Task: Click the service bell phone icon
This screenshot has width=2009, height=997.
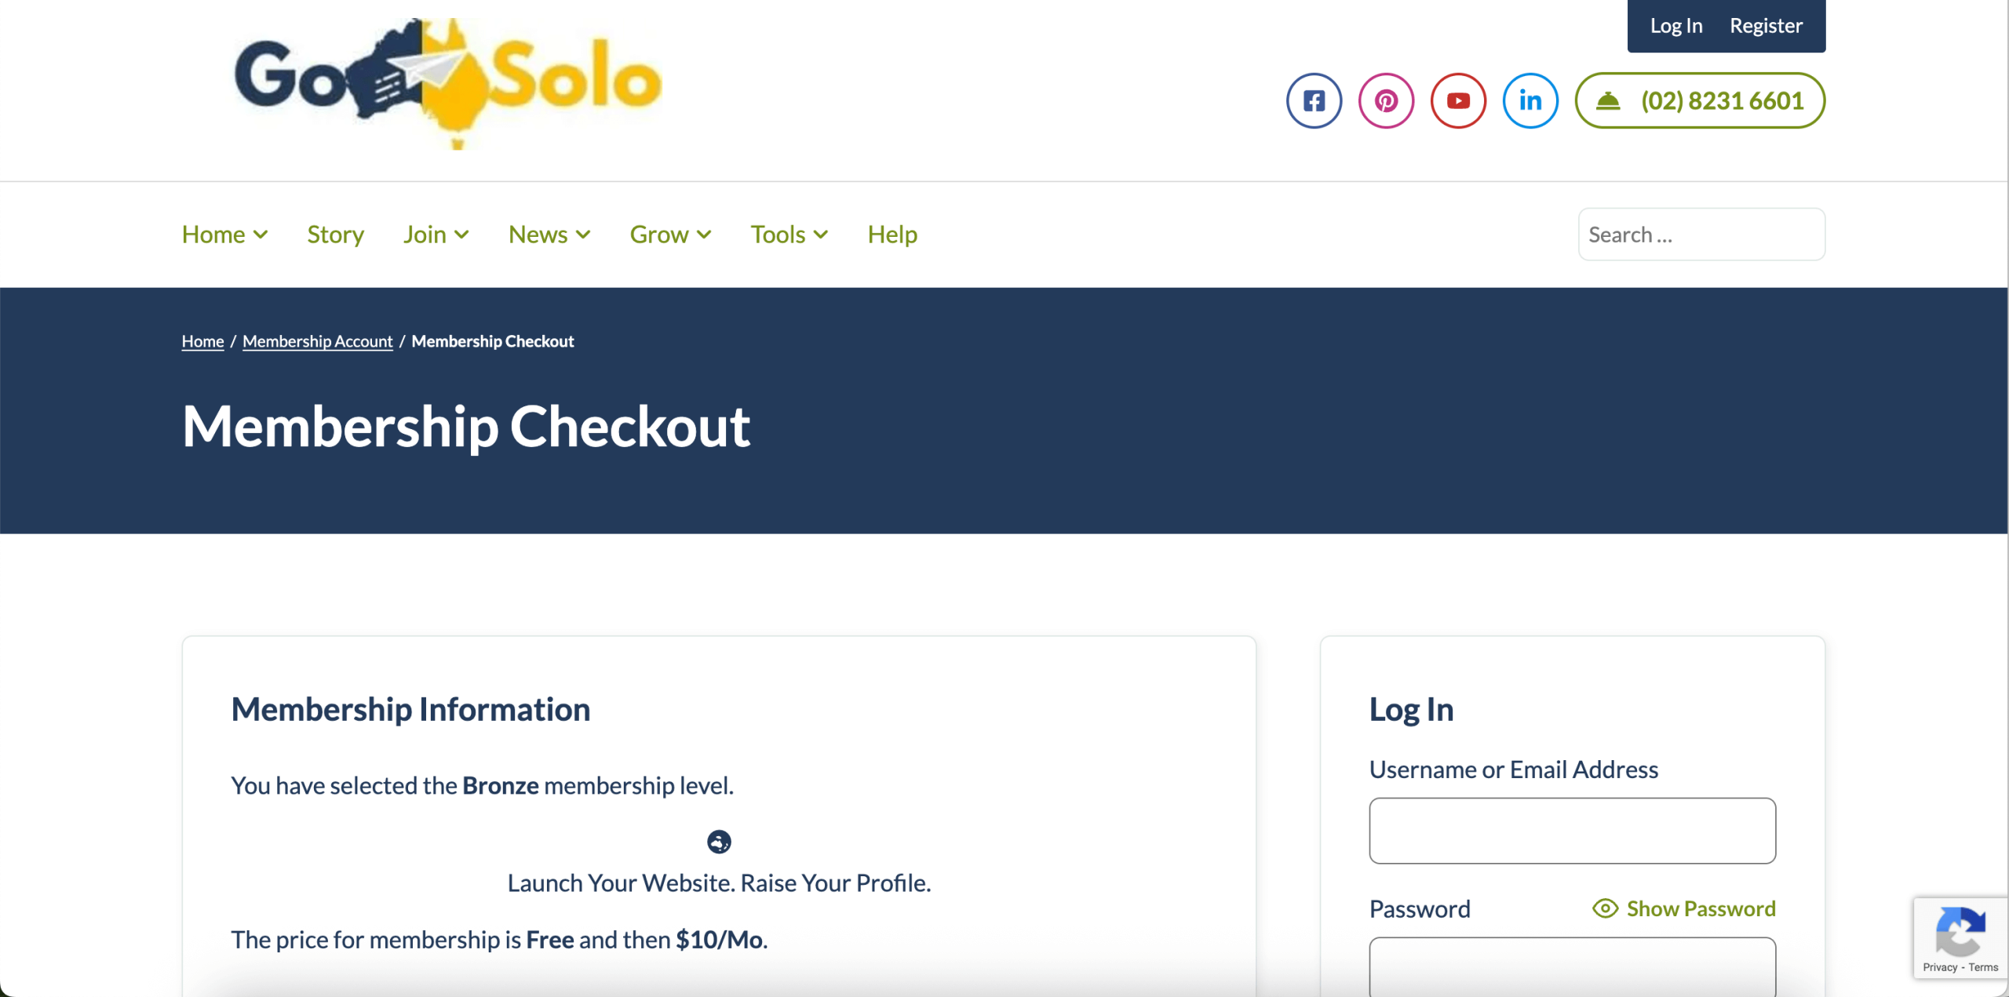Action: coord(1608,100)
